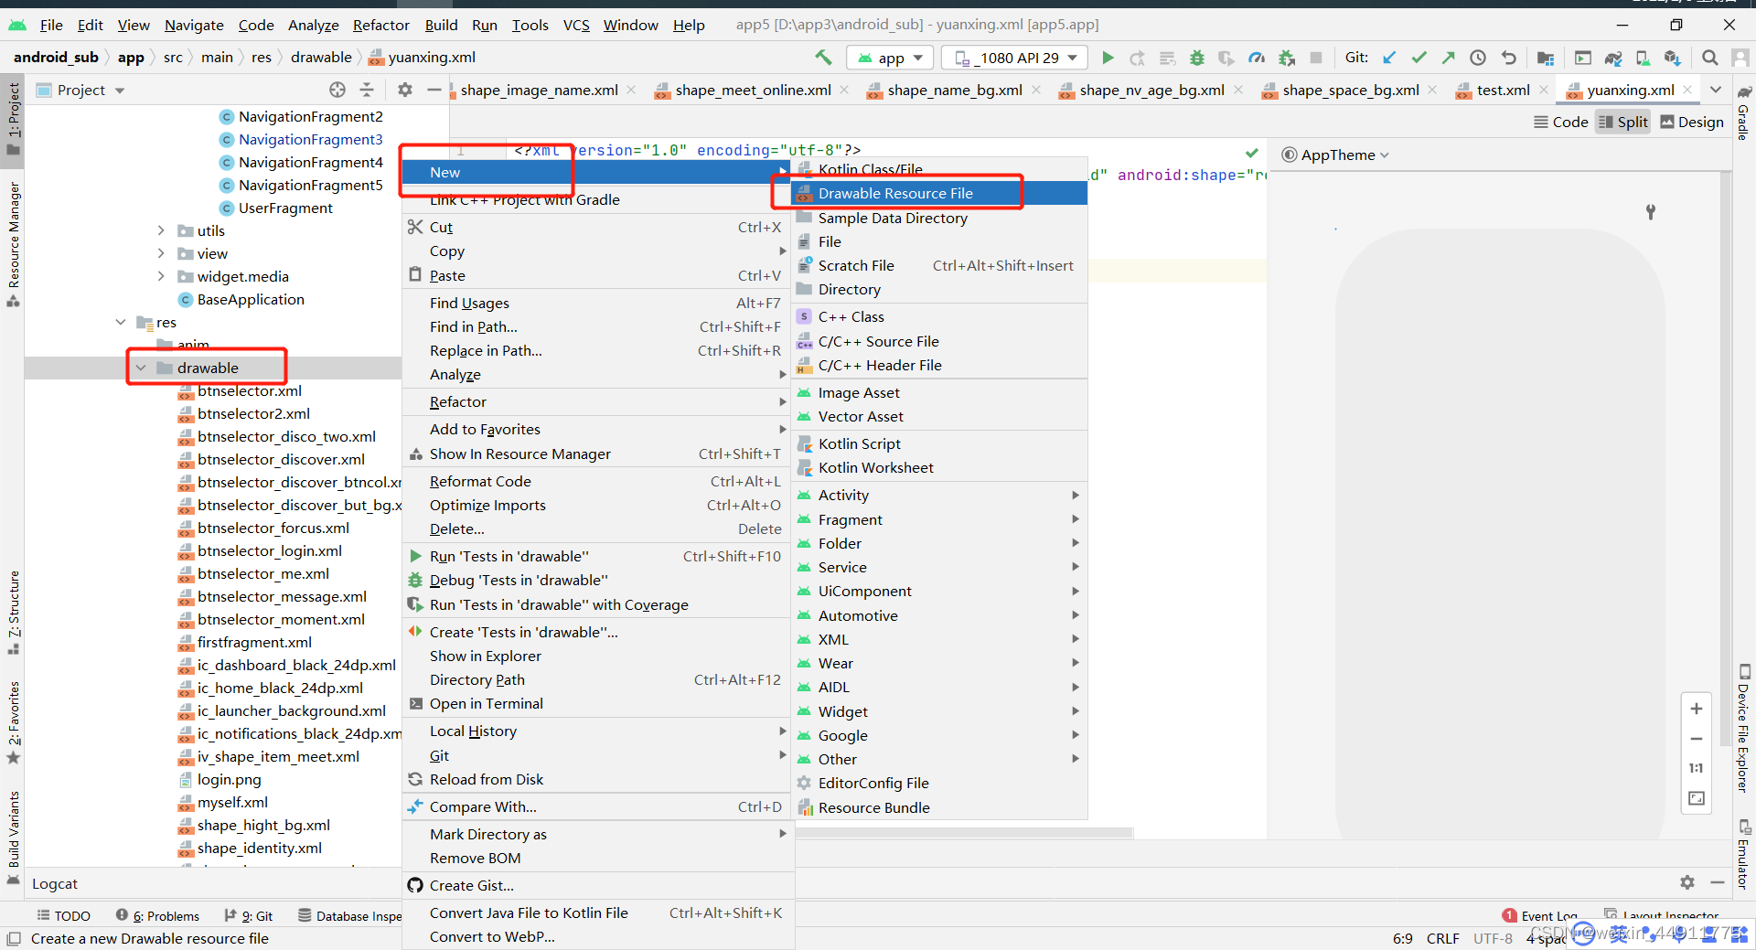
Task: Open the Project view mode dropdown
Action: pyautogui.click(x=80, y=90)
